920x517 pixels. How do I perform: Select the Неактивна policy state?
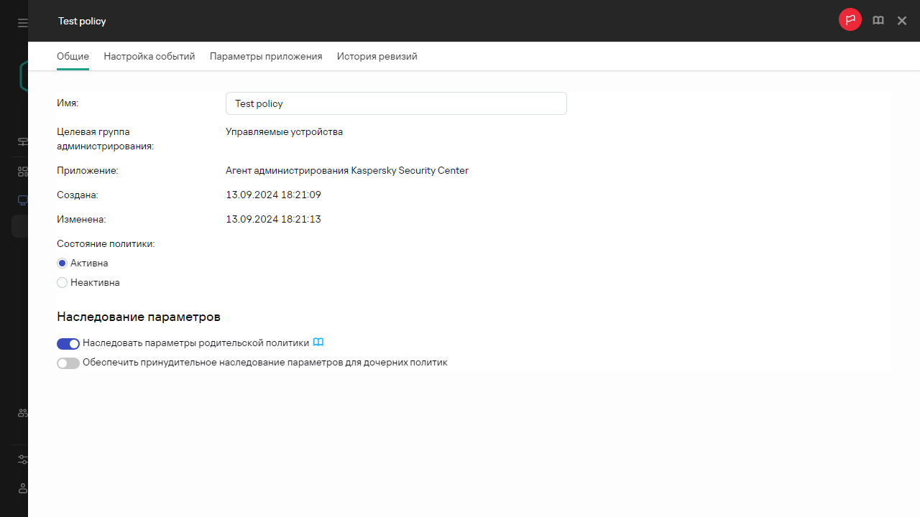coord(63,283)
